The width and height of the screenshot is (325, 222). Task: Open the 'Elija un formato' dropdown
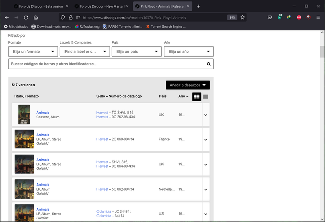33,52
